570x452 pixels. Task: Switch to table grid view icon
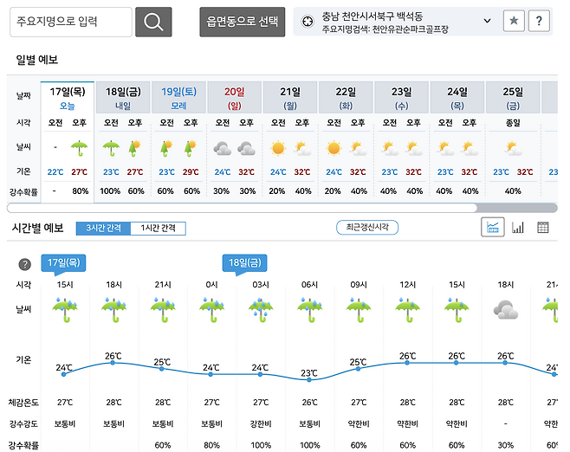pos(543,228)
